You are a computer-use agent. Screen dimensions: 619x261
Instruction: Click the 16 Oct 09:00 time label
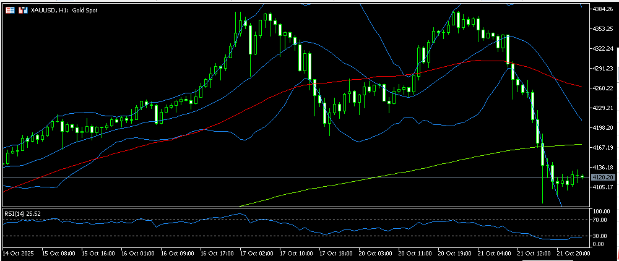click(x=177, y=252)
